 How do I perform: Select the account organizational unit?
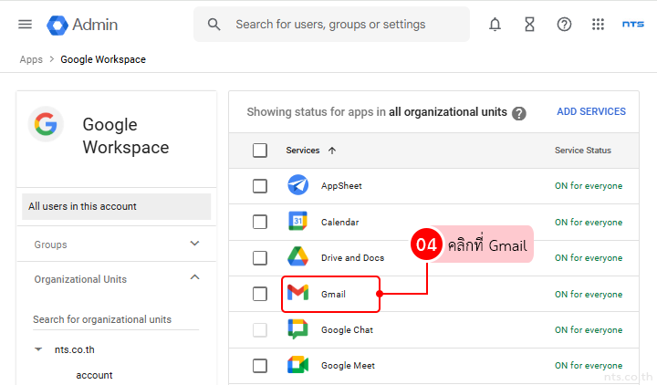pyautogui.click(x=94, y=375)
